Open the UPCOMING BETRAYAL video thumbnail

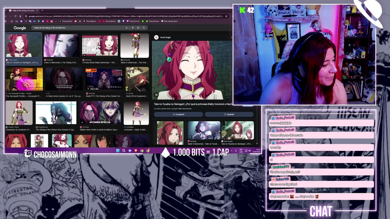(100, 113)
